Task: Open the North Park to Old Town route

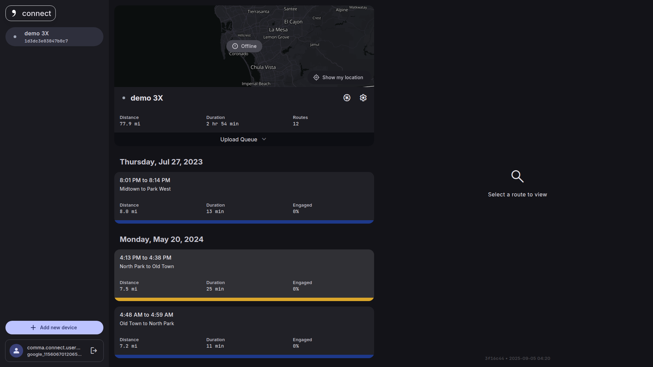Action: [x=244, y=273]
